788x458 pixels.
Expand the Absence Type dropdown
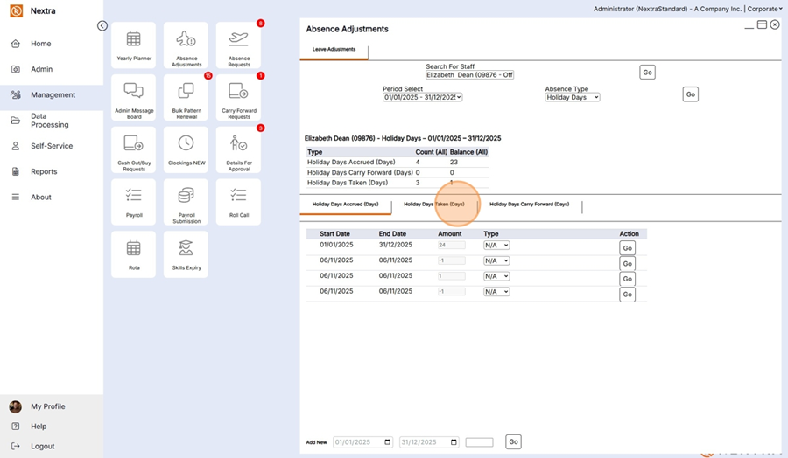coord(572,97)
